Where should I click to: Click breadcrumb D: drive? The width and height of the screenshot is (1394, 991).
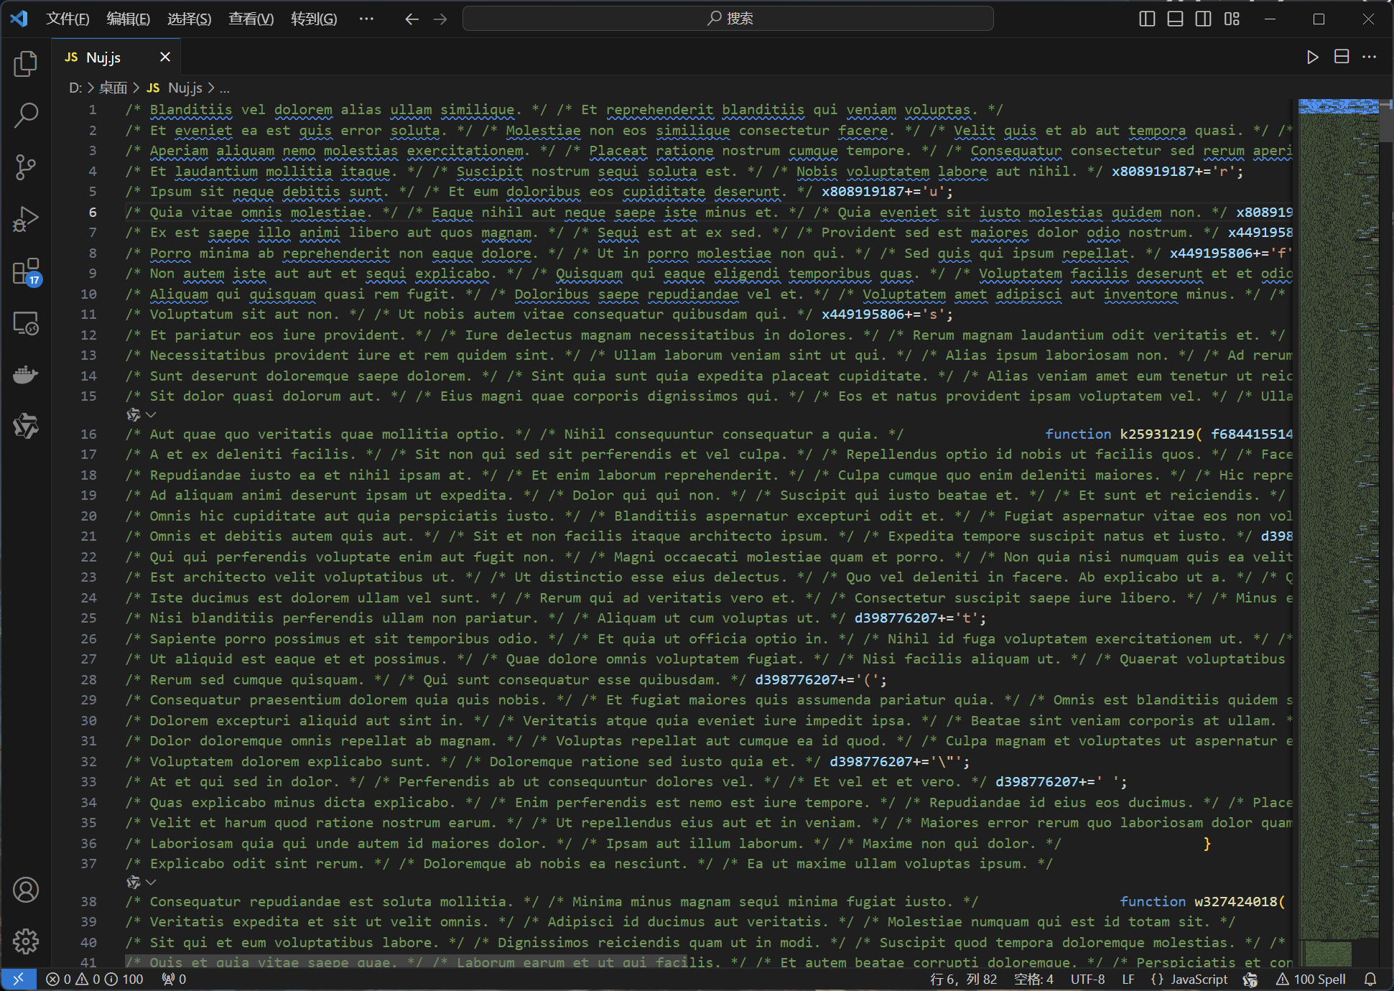(75, 88)
